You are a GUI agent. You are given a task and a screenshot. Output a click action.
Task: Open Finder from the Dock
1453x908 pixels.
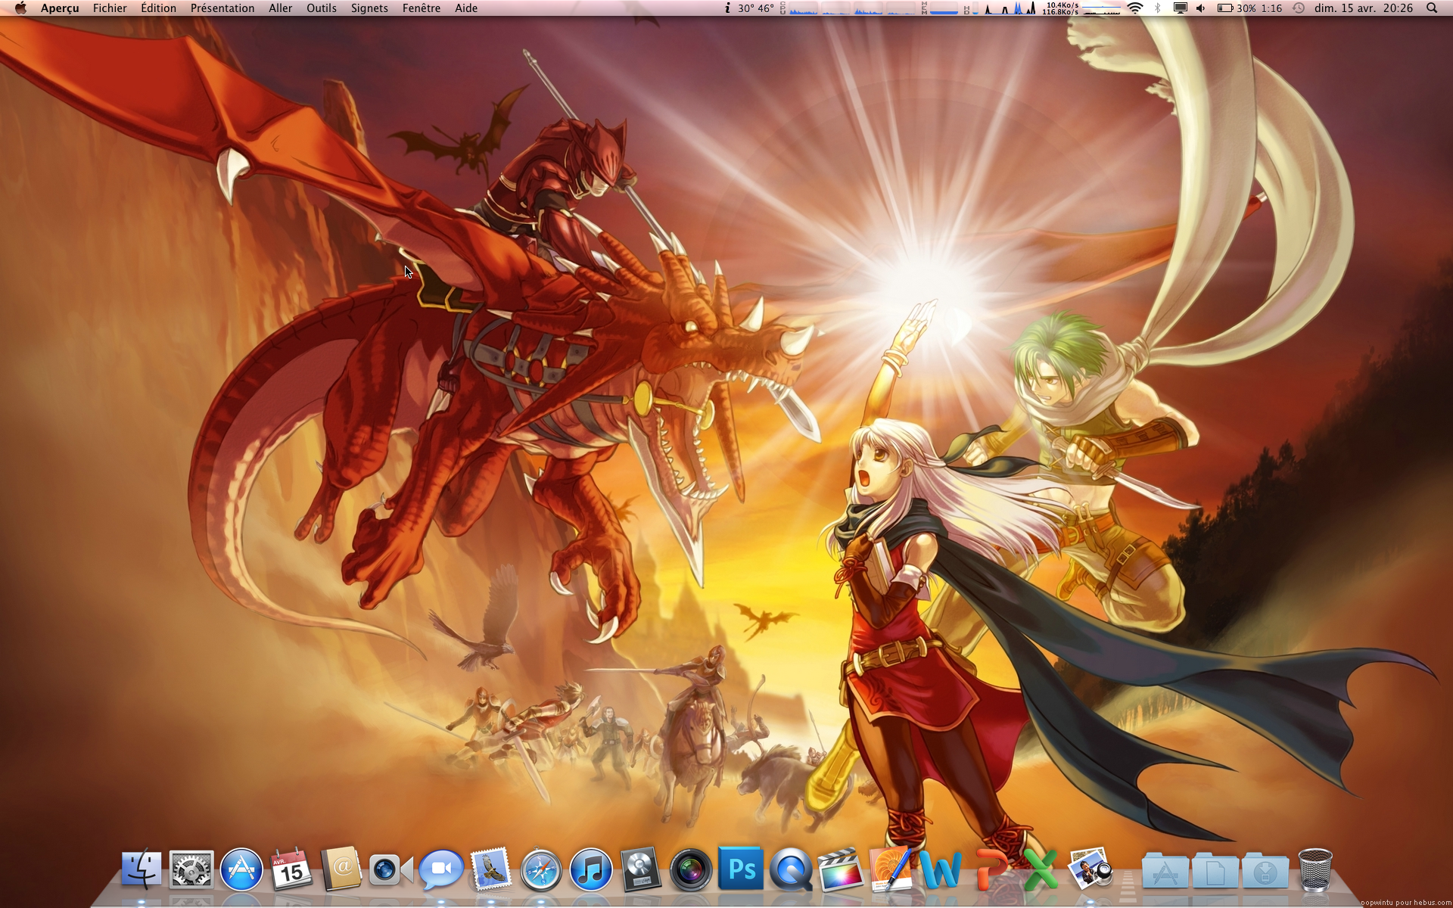point(142,869)
